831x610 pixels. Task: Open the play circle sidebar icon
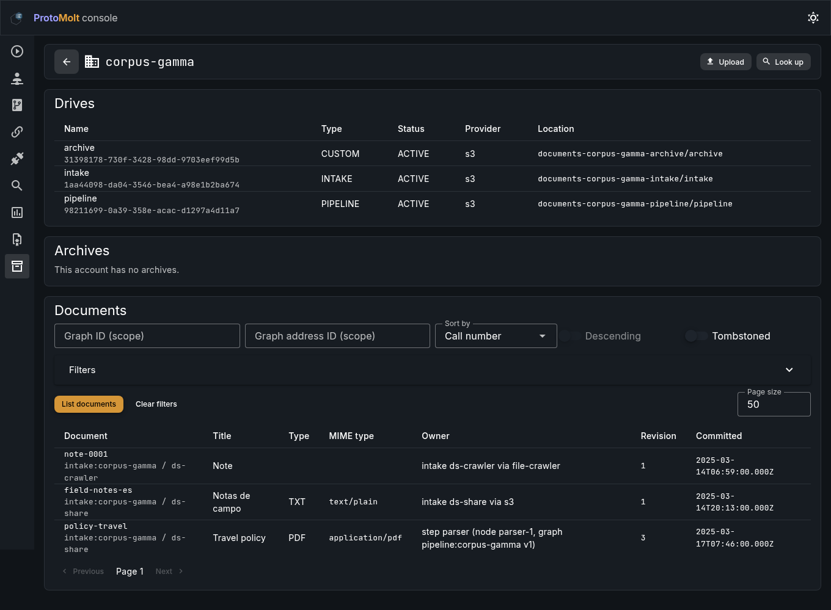click(x=17, y=51)
